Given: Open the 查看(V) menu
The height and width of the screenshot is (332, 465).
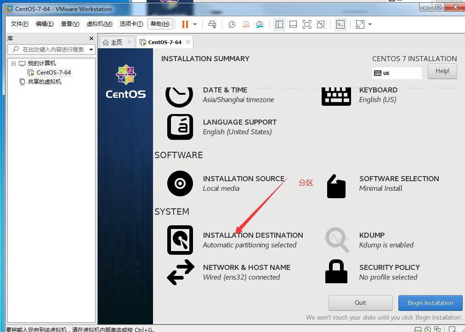Looking at the screenshot, I should (70, 24).
